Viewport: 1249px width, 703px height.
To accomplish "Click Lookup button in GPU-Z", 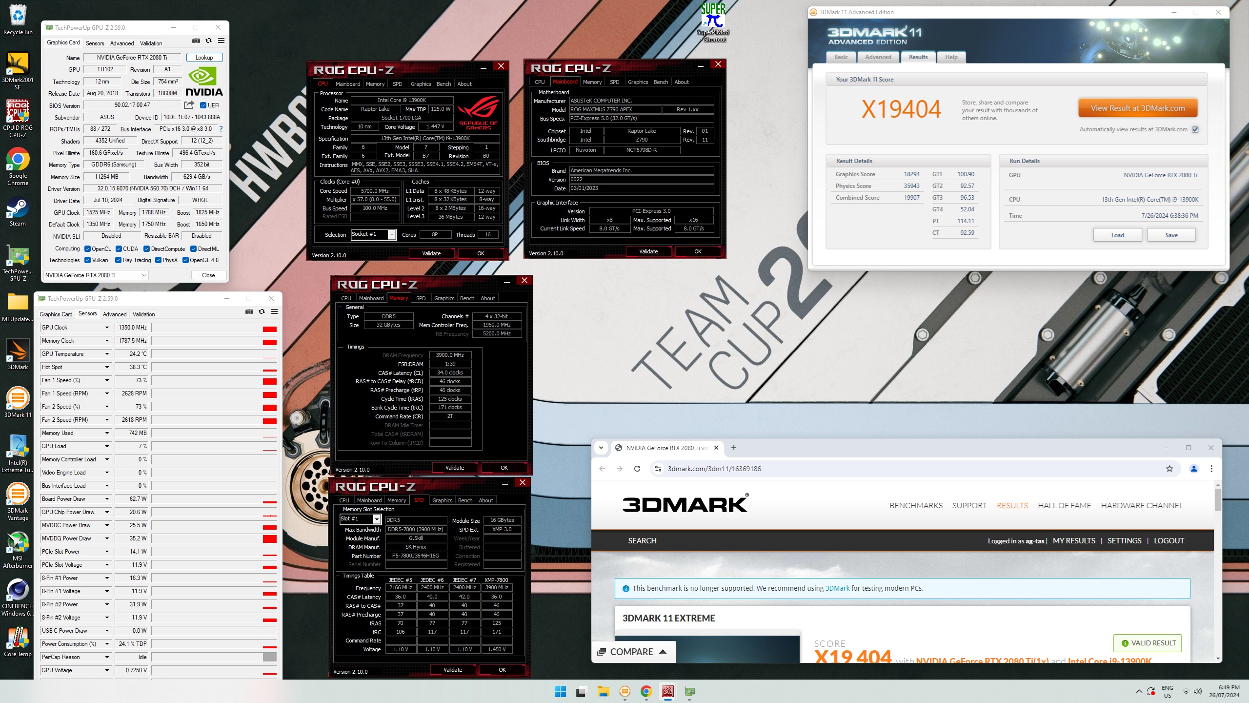I will (x=204, y=58).
